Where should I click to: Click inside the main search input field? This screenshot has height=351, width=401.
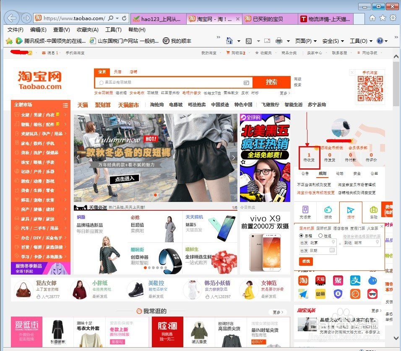pyautogui.click(x=168, y=82)
